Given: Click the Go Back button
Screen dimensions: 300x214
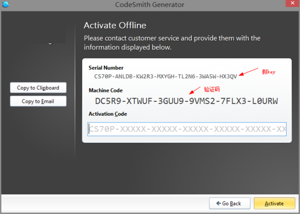Looking at the screenshot, I should (230, 203).
